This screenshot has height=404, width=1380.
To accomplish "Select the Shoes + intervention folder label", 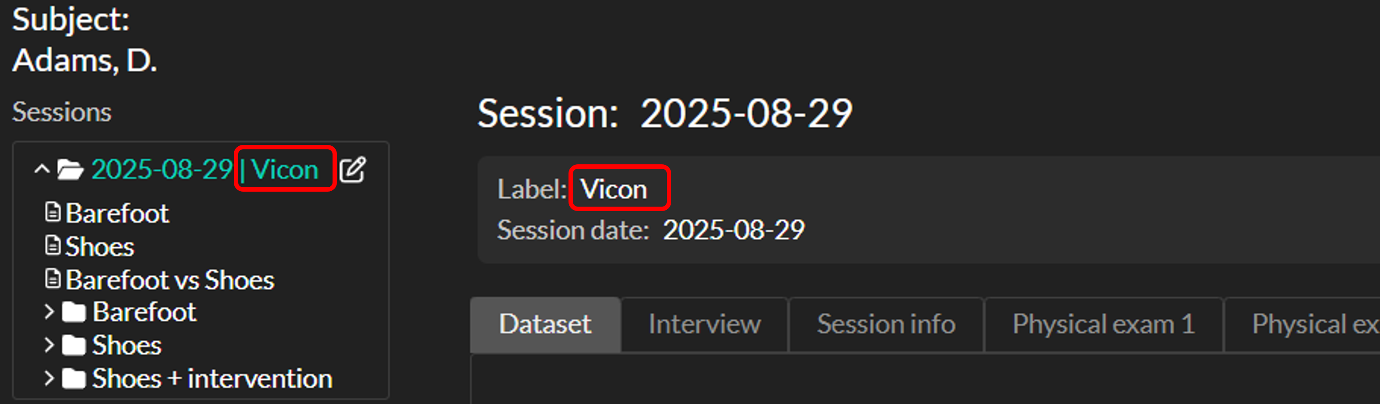I will click(212, 379).
